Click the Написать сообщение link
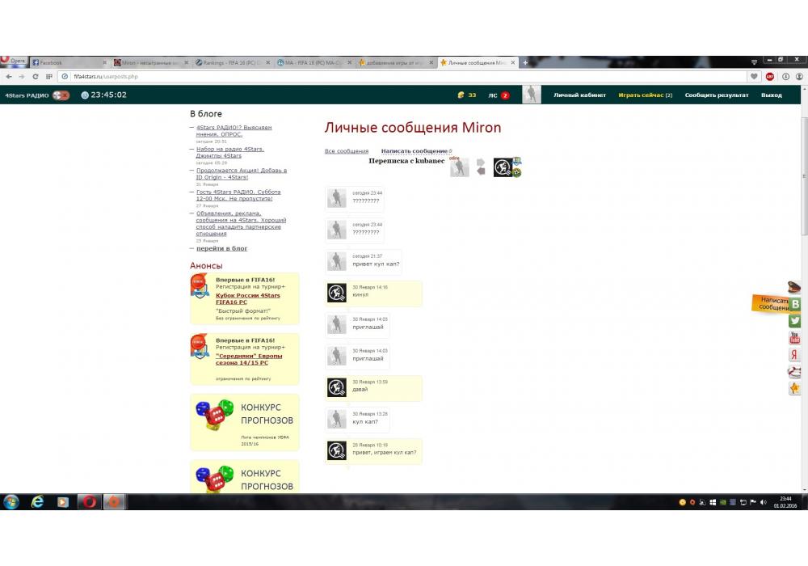 point(415,151)
